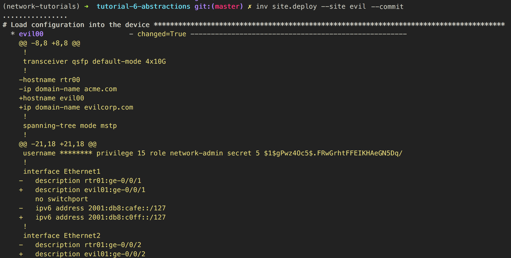
Task: Click the tutorial-6-abstractions directory name
Action: tap(143, 6)
